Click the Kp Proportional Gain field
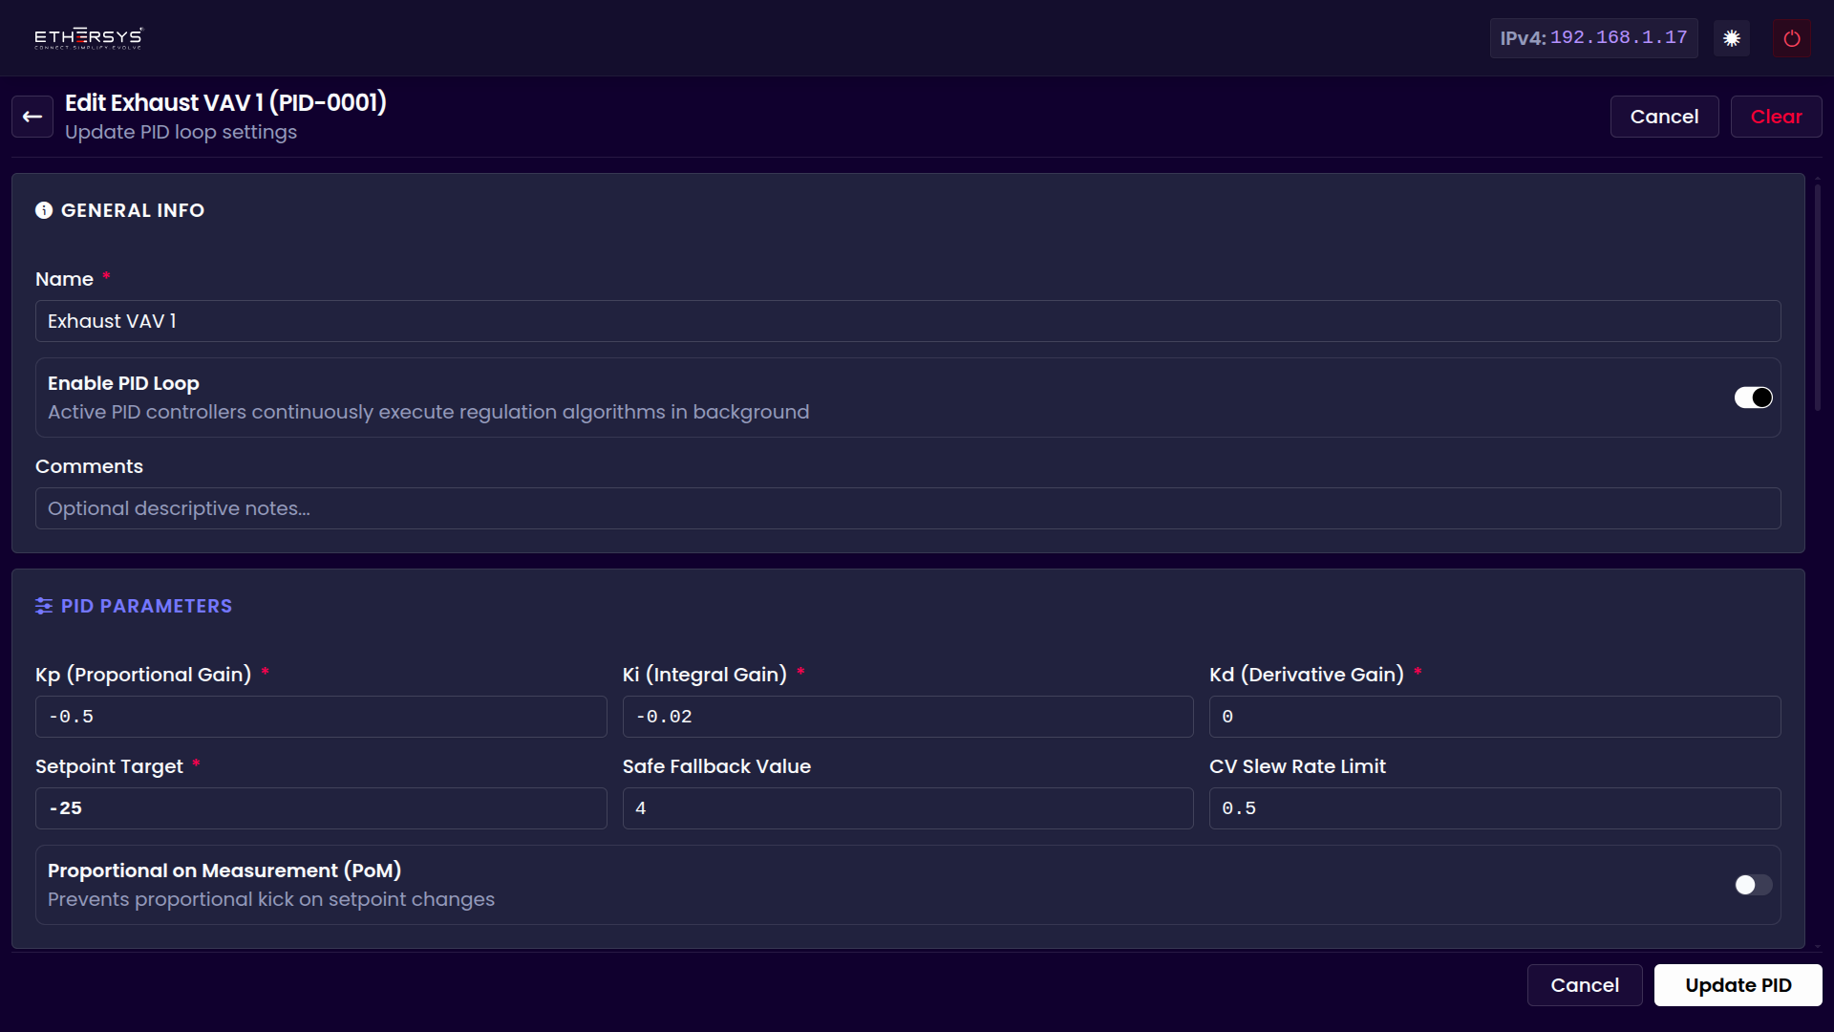1834x1032 pixels. [x=321, y=717]
